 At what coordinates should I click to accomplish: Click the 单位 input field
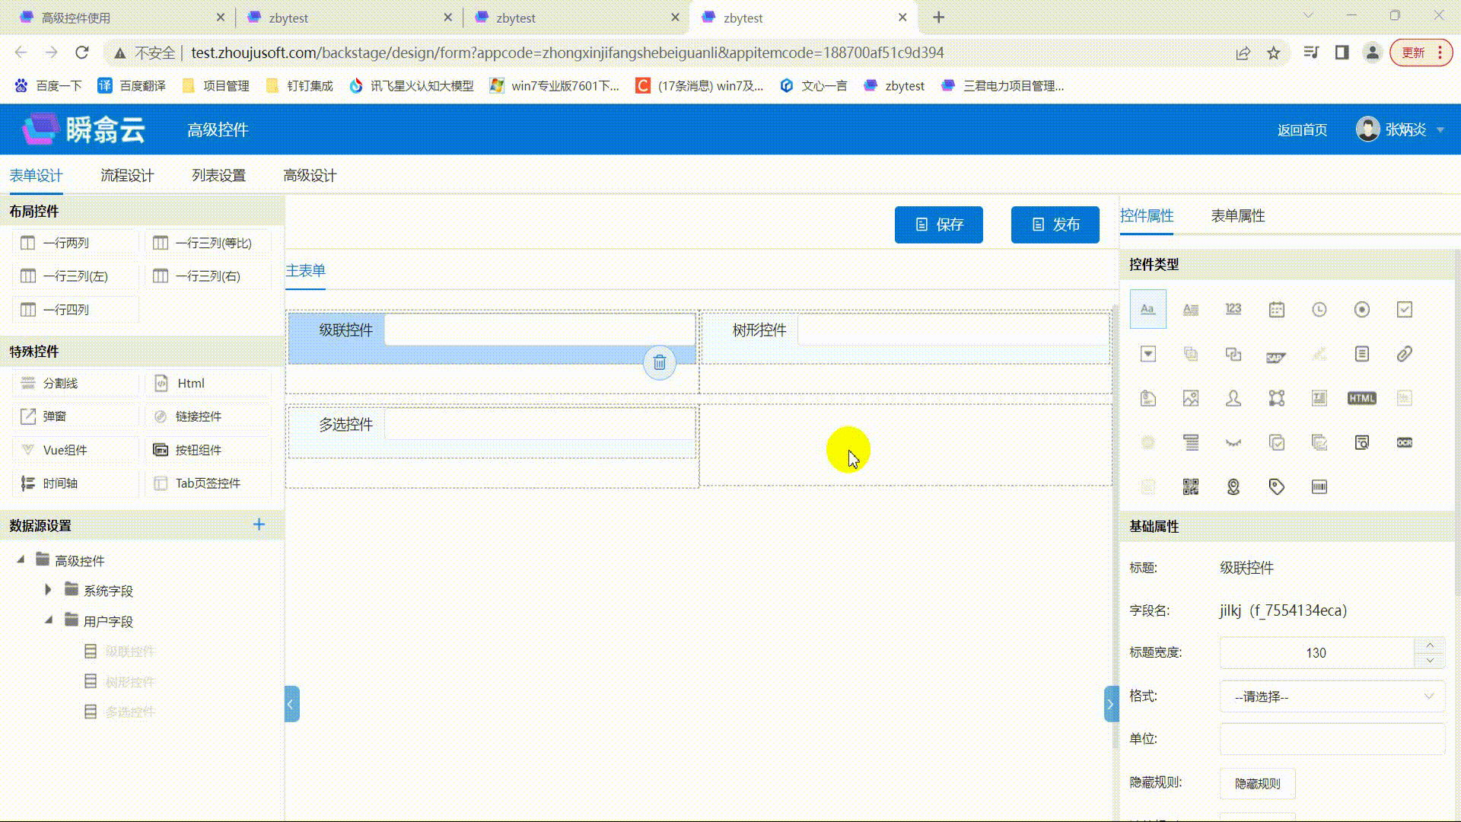1332,739
